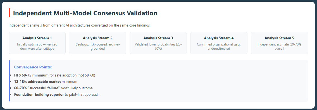Select the HFS 68-75 minimum bullet
This screenshot has width=317, height=110.
click(x=54, y=75)
